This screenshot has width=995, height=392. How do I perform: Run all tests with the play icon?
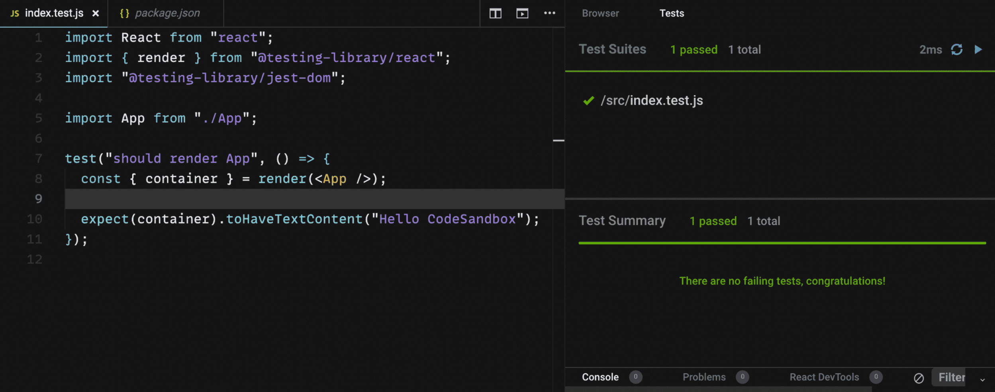tap(978, 49)
